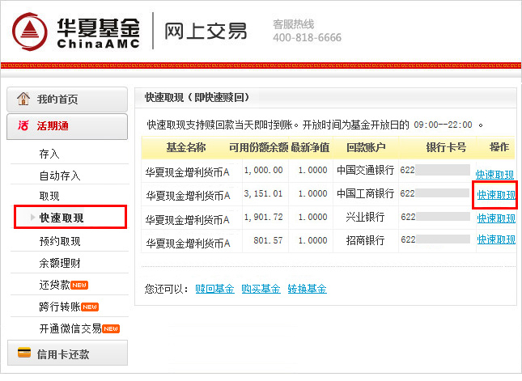Click the 快速取现（即快速赎回）panel title
Viewport: 522px width, 381px height.
(197, 98)
